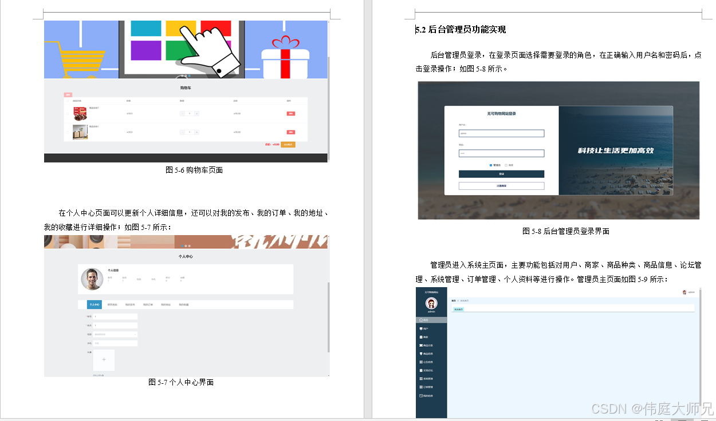
Task: Tick checkbox for second cart product
Action: (x=68, y=132)
